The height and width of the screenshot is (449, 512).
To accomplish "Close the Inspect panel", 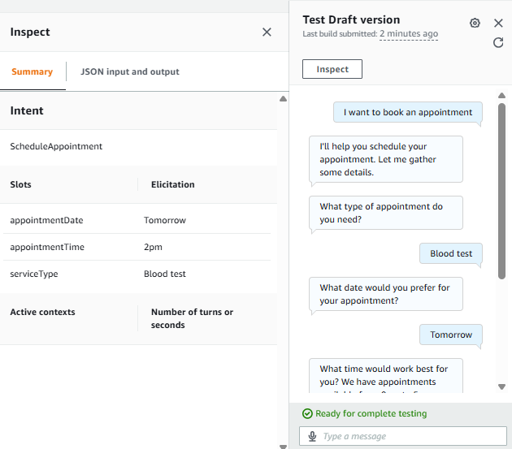I will pos(267,32).
